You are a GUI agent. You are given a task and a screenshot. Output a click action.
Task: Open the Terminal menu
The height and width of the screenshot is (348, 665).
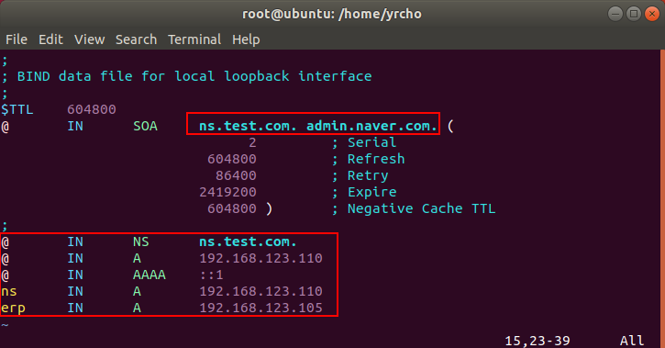[194, 39]
